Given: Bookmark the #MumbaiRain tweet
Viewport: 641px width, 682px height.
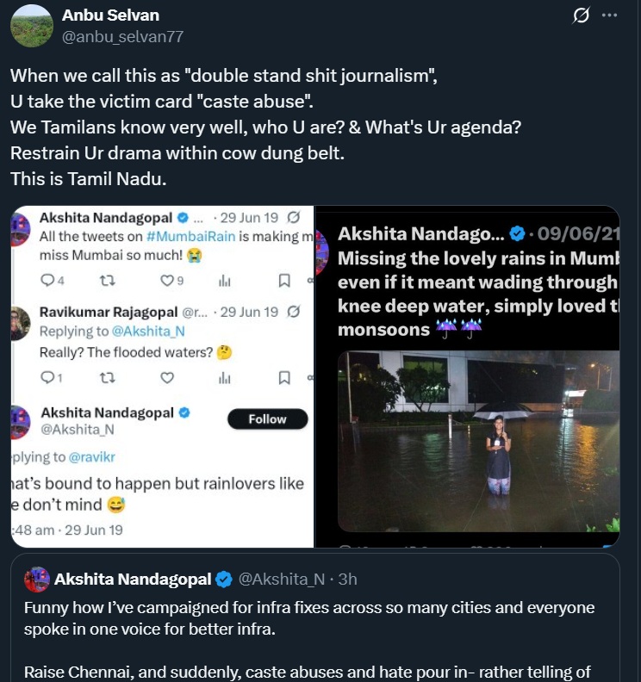Looking at the screenshot, I should pyautogui.click(x=283, y=280).
